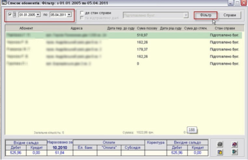This screenshot has width=248, height=160.
Task: Open start date 01.01.2005 dropdown
Action: click(x=38, y=15)
